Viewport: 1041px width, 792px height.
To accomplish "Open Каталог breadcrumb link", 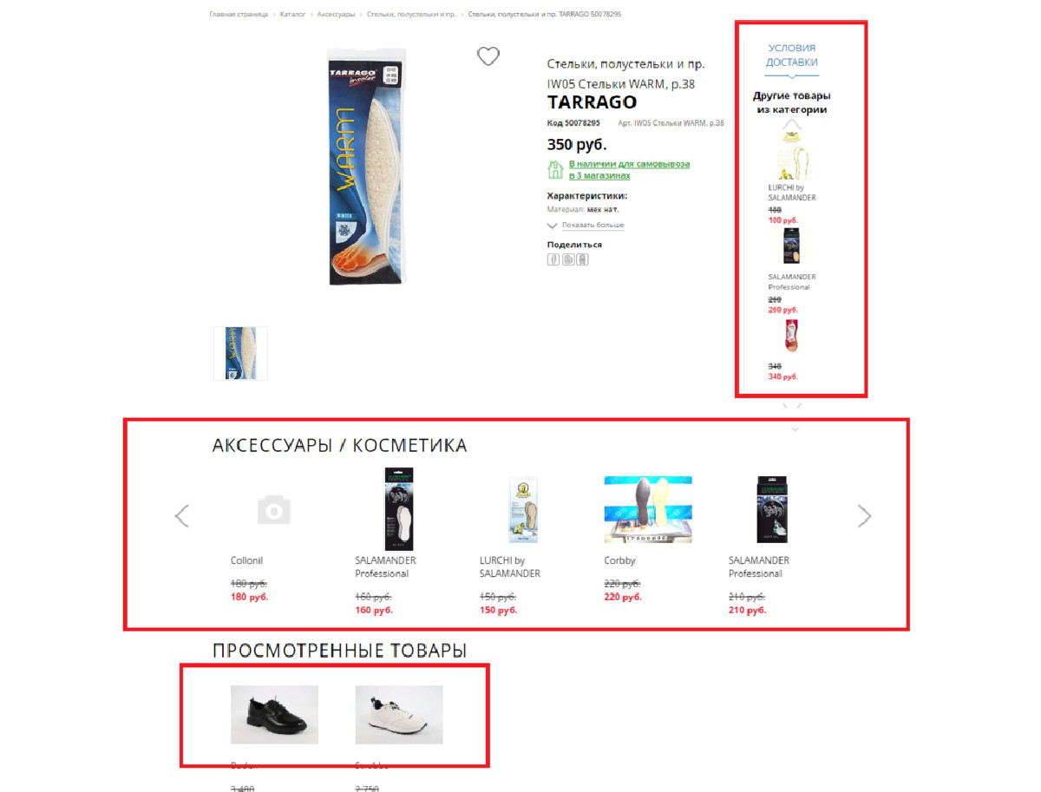I will [x=292, y=15].
